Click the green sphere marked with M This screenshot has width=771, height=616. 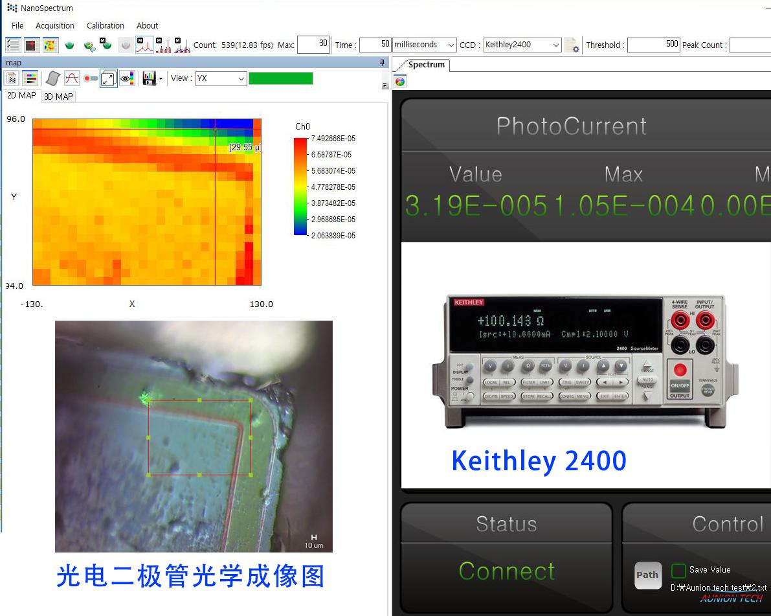(106, 44)
